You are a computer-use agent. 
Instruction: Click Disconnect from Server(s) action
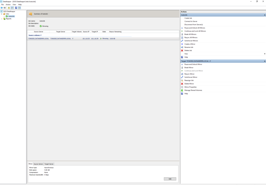[x=194, y=25]
